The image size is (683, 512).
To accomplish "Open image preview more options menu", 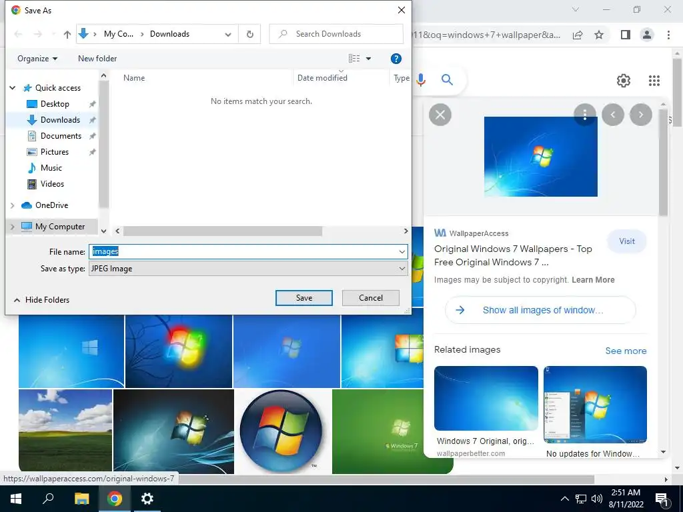I will coord(585,115).
